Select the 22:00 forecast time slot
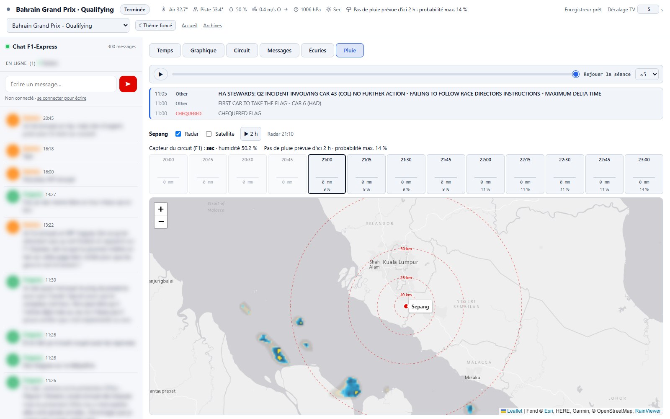 pyautogui.click(x=485, y=174)
